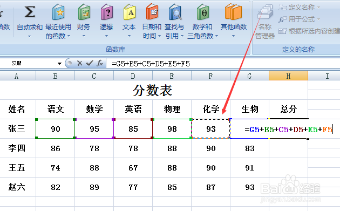Select column I header

(324, 76)
